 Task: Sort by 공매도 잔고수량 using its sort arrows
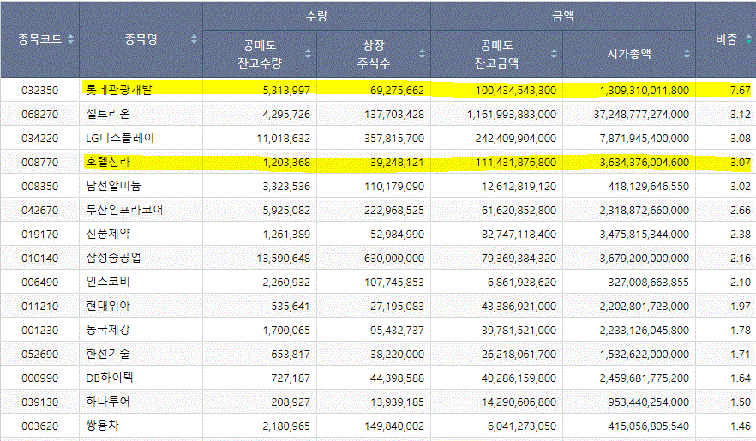click(308, 53)
